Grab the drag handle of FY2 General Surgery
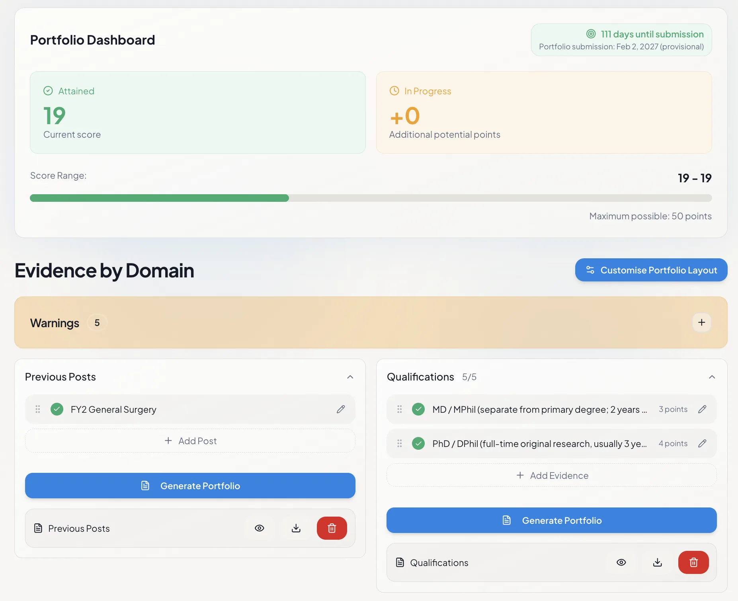The height and width of the screenshot is (601, 738). (x=38, y=409)
